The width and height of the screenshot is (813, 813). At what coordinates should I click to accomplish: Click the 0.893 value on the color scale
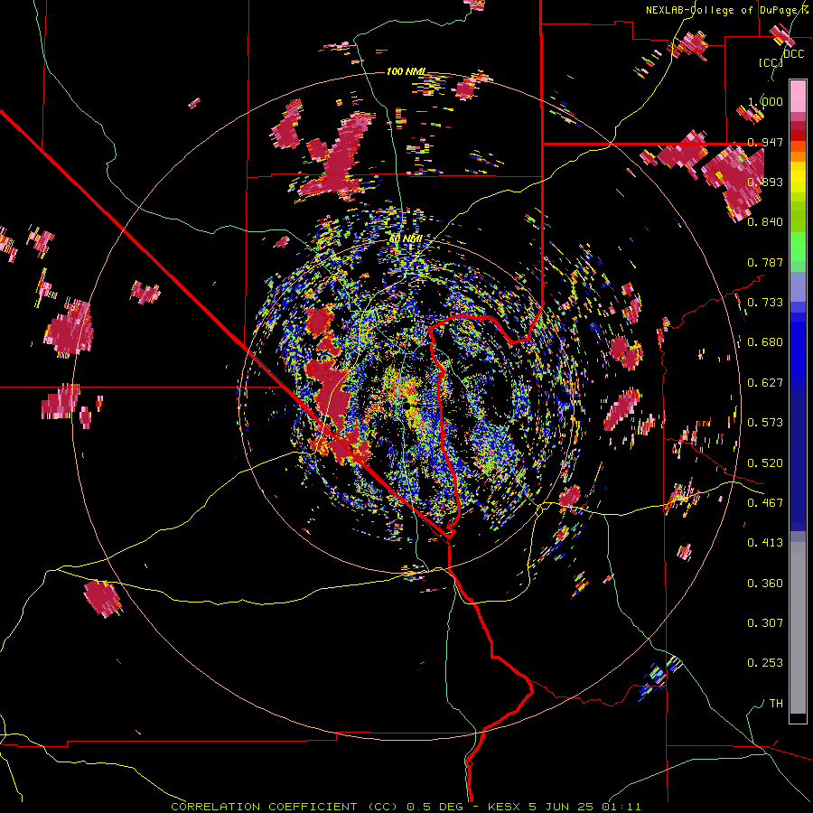pyautogui.click(x=765, y=182)
